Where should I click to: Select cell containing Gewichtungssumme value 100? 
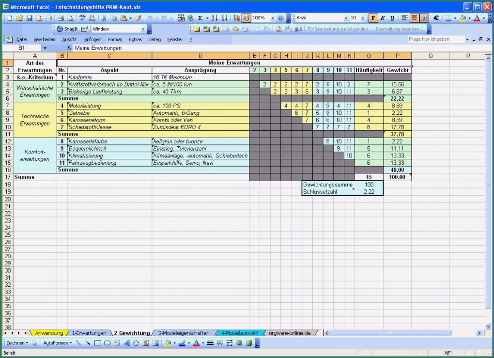click(x=369, y=185)
